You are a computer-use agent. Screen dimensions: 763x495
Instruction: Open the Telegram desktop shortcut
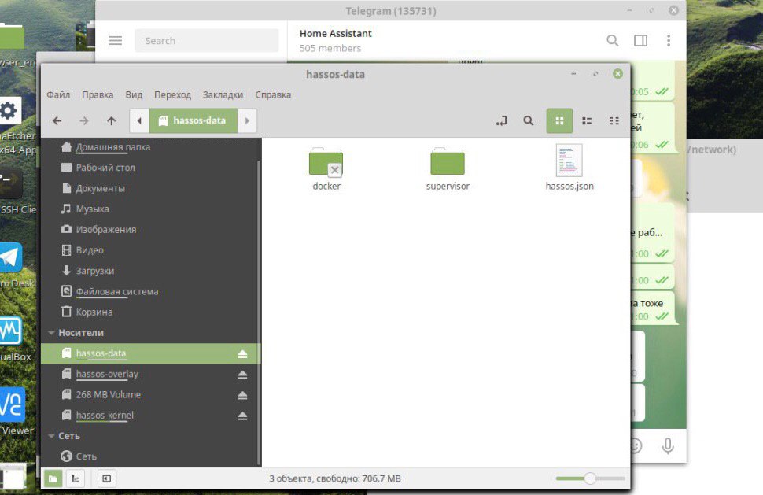tap(12, 264)
